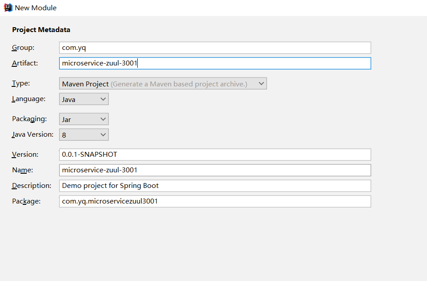
Task: Click the Description field
Action: 215,186
